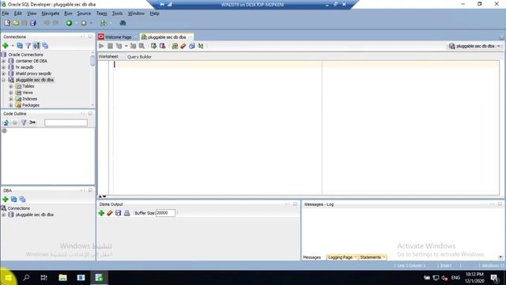Expand pluggable sec db dba in DBA panel
The height and width of the screenshot is (285, 506).
pos(3,215)
